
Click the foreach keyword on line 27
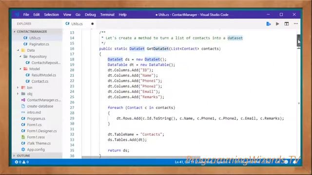116,108
